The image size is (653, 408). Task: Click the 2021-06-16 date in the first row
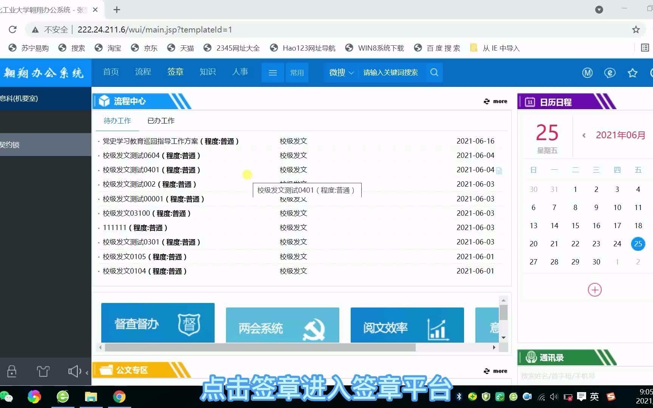click(x=475, y=141)
